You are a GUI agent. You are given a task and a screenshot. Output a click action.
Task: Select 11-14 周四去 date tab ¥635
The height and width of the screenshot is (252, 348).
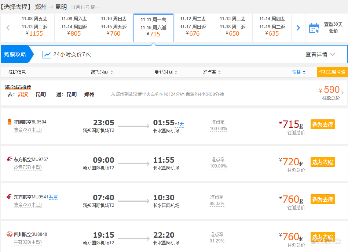click(x=272, y=28)
